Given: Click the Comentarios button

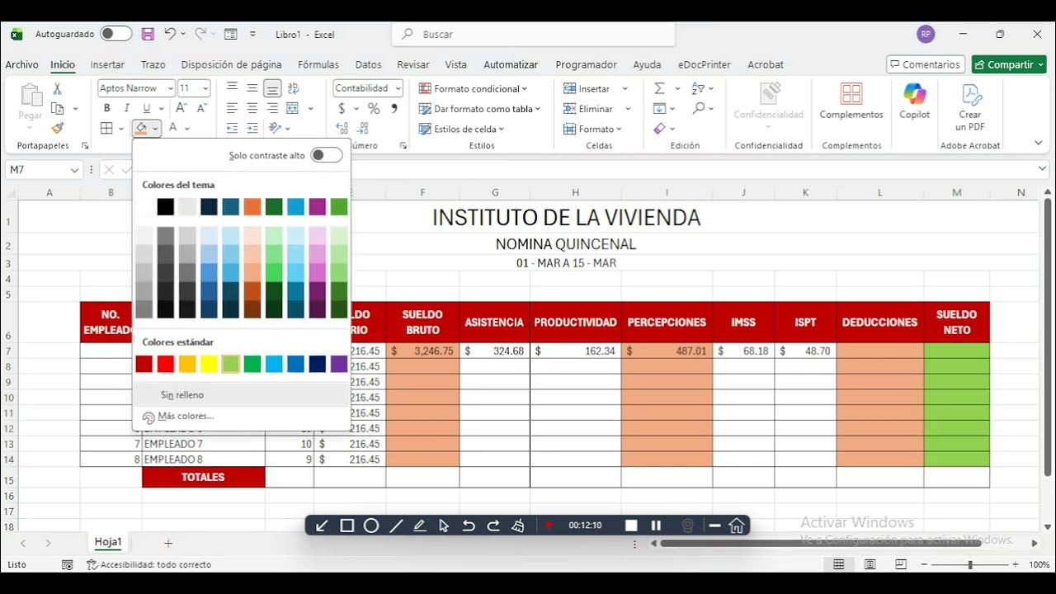Looking at the screenshot, I should pos(926,64).
